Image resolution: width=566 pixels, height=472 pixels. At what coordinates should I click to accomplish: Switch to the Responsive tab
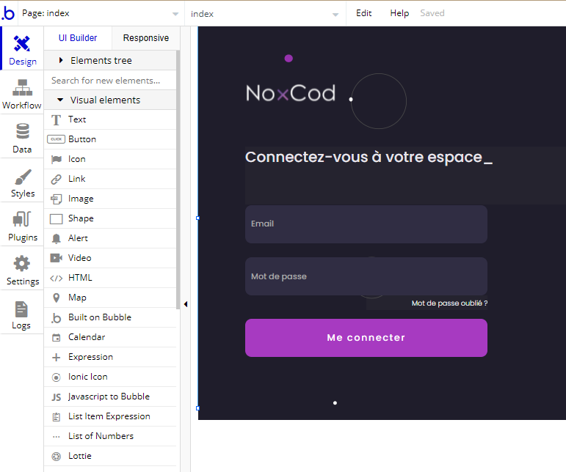(145, 38)
